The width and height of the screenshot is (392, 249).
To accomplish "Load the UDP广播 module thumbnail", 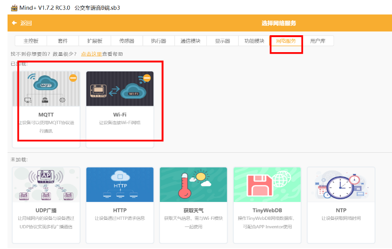I will point(46,185).
